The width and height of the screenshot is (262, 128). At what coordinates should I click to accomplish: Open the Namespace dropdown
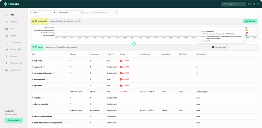click(x=70, y=13)
